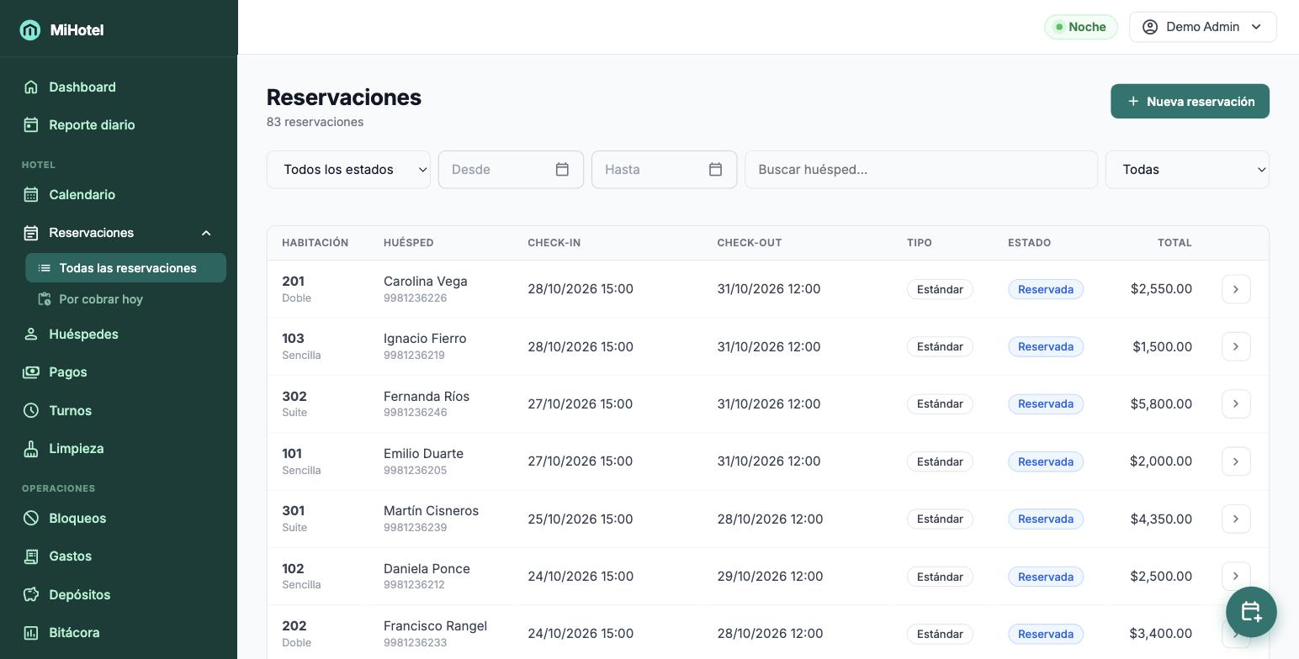This screenshot has height=659, width=1299.
Task: Click the Pagos banknote icon
Action: tap(31, 372)
